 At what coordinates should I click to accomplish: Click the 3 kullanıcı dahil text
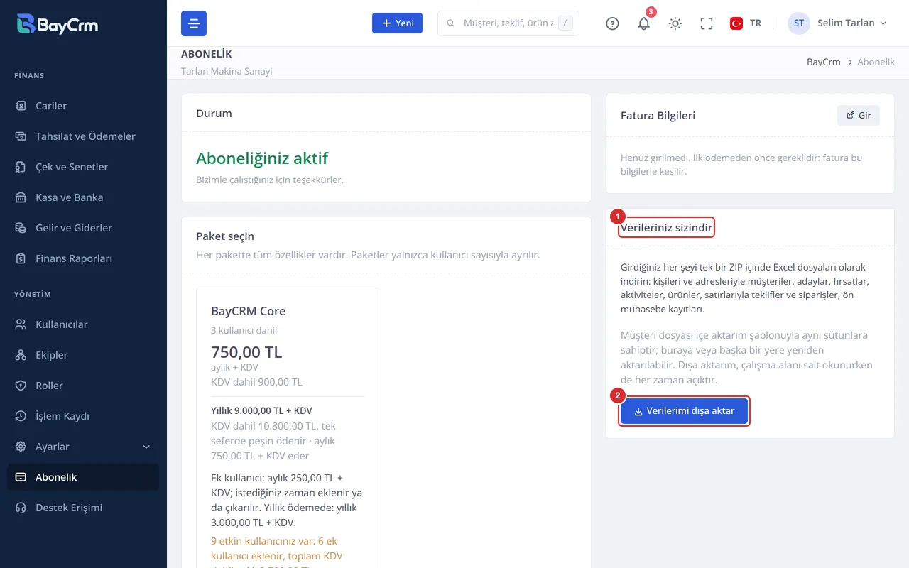(244, 330)
